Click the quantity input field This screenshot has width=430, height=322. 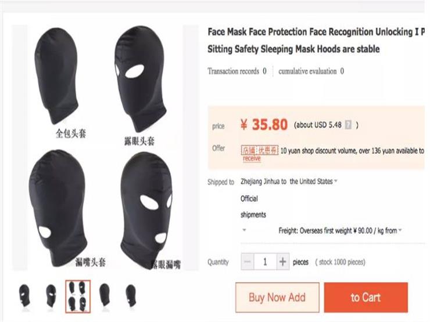[x=265, y=262]
